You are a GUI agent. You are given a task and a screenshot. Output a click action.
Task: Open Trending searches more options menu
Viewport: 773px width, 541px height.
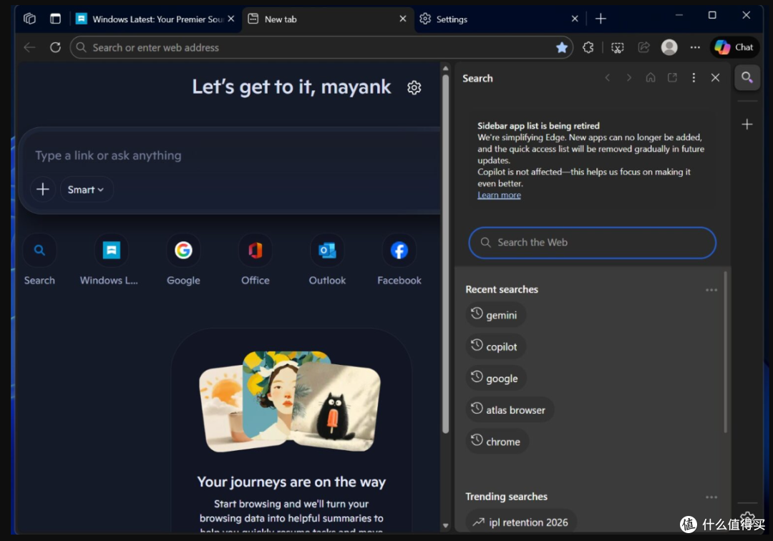tap(711, 497)
